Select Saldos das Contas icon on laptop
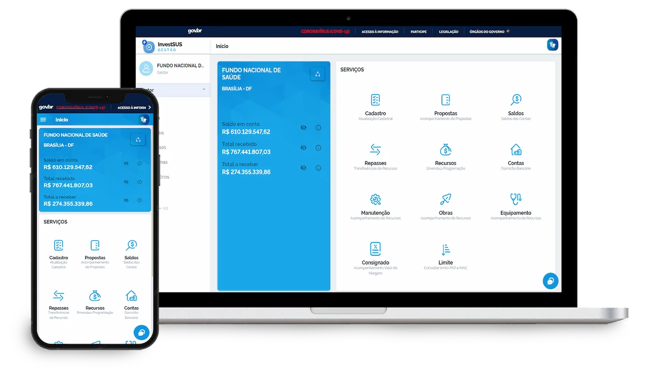Screen dimensions: 659x370 (x=516, y=100)
